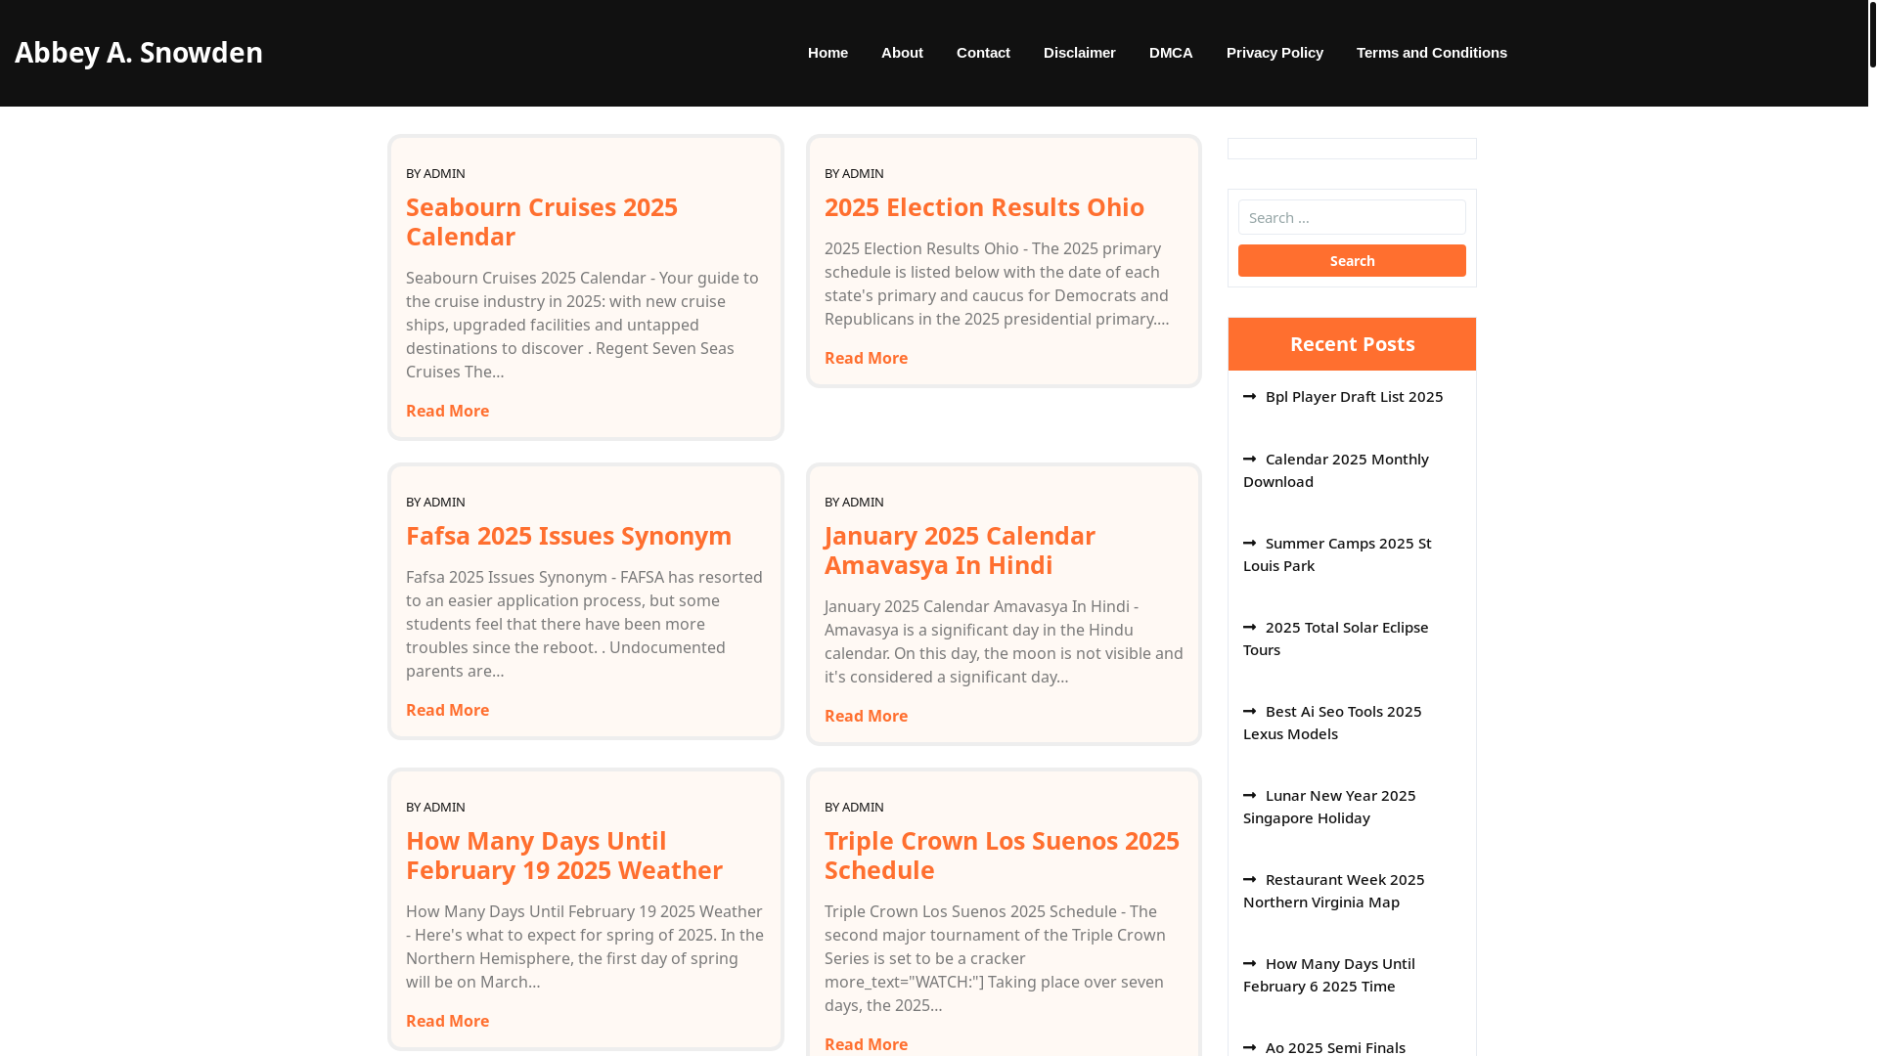Open the Disclaimer menu item
Image resolution: width=1878 pixels, height=1056 pixels.
point(1079,53)
